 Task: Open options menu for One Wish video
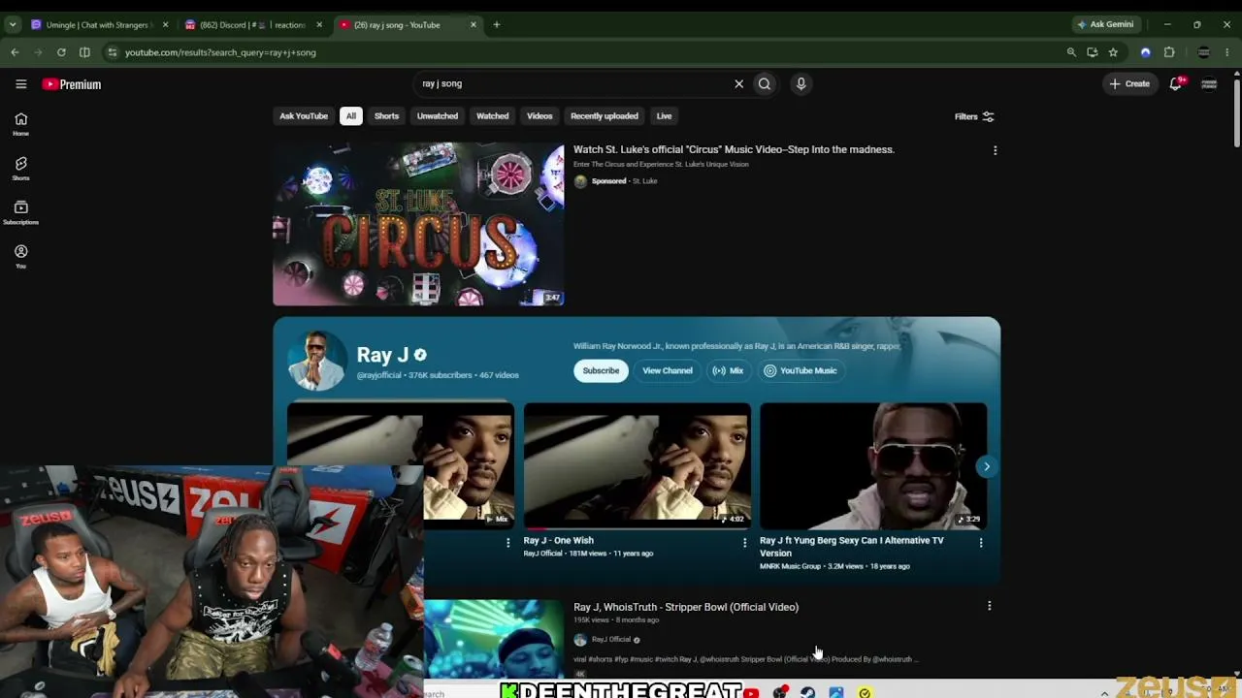(x=744, y=543)
